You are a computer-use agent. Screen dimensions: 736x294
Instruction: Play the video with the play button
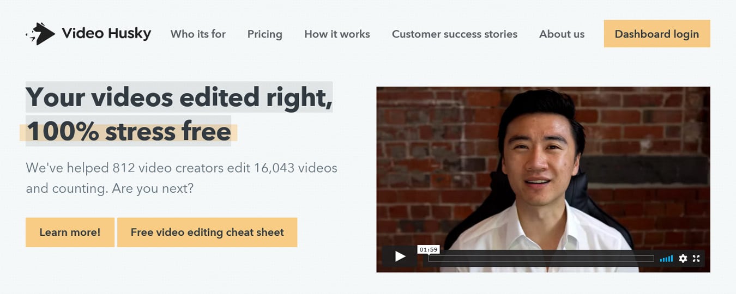[x=400, y=257]
